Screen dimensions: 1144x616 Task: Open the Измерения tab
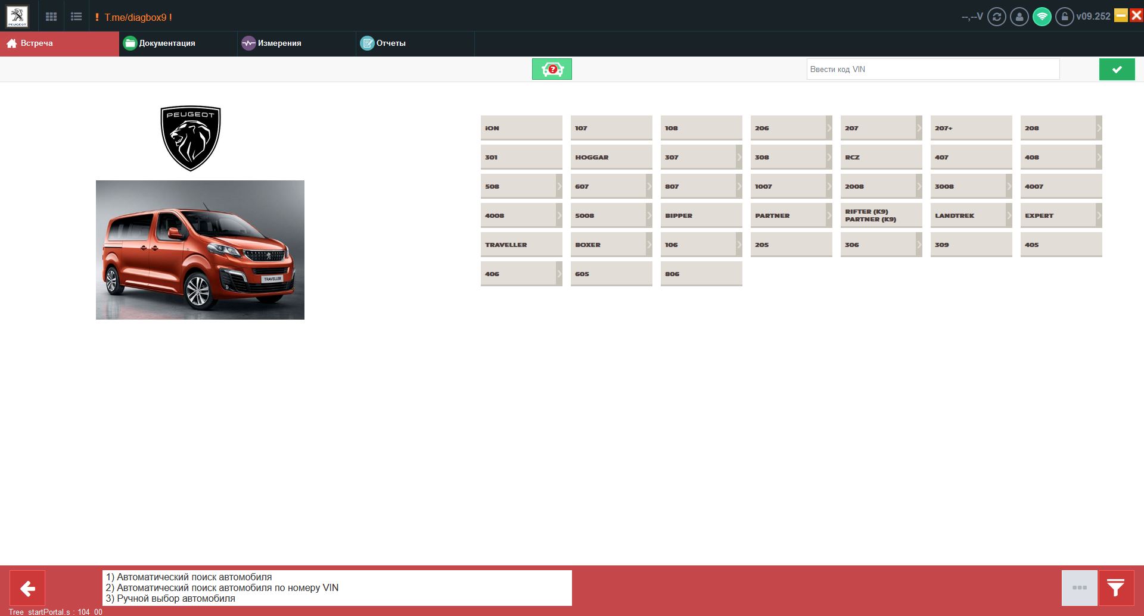click(x=297, y=43)
